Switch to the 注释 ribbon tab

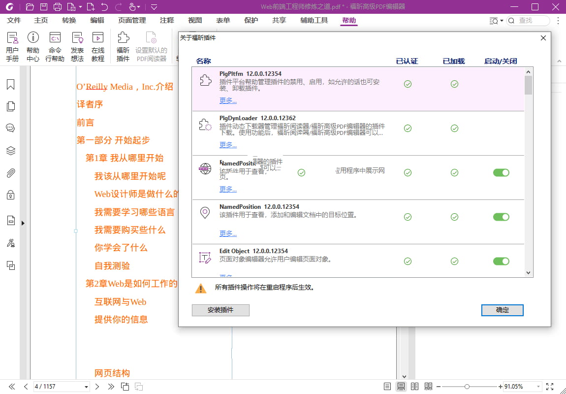pyautogui.click(x=167, y=20)
